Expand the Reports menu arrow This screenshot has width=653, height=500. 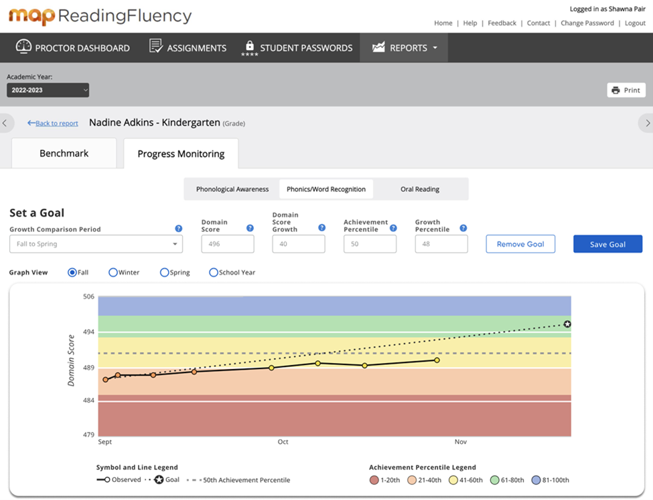(x=436, y=47)
